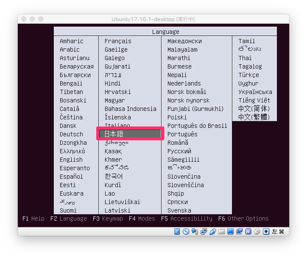Click the video capture recording icon
The width and height of the screenshot is (307, 257).
[x=239, y=232]
